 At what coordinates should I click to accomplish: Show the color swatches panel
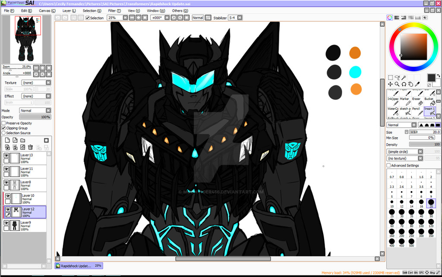(x=418, y=17)
